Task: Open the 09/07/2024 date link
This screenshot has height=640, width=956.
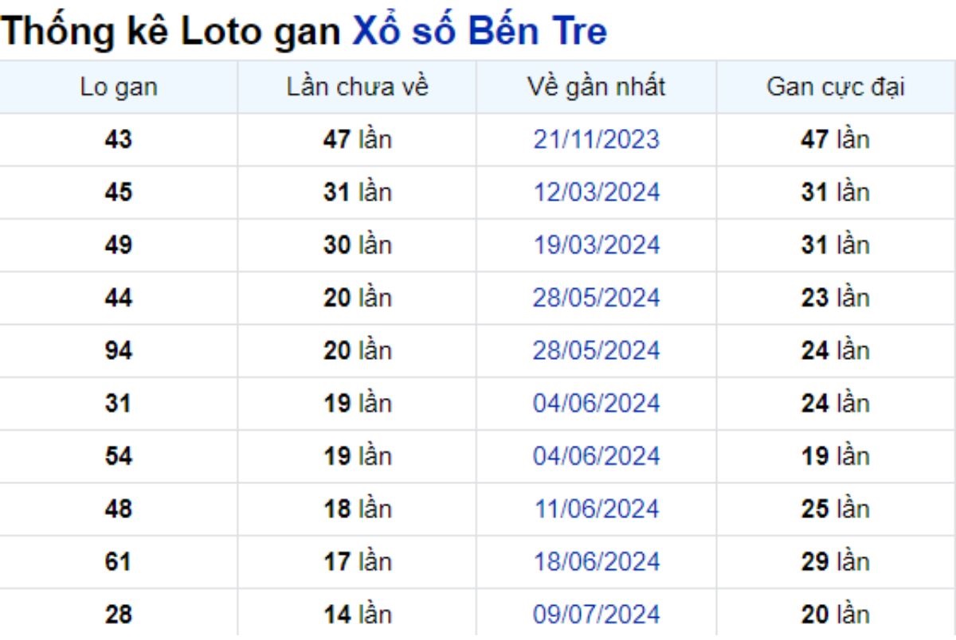Action: tap(597, 615)
